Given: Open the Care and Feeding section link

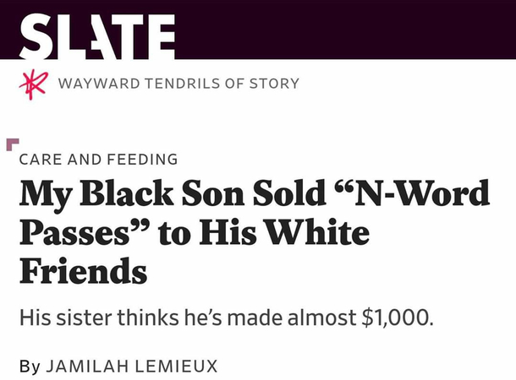Looking at the screenshot, I should tap(98, 160).
